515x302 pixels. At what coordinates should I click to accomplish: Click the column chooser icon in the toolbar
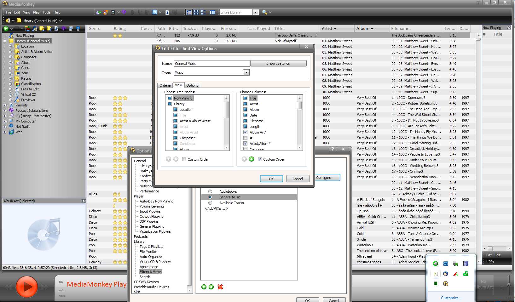(x=212, y=12)
